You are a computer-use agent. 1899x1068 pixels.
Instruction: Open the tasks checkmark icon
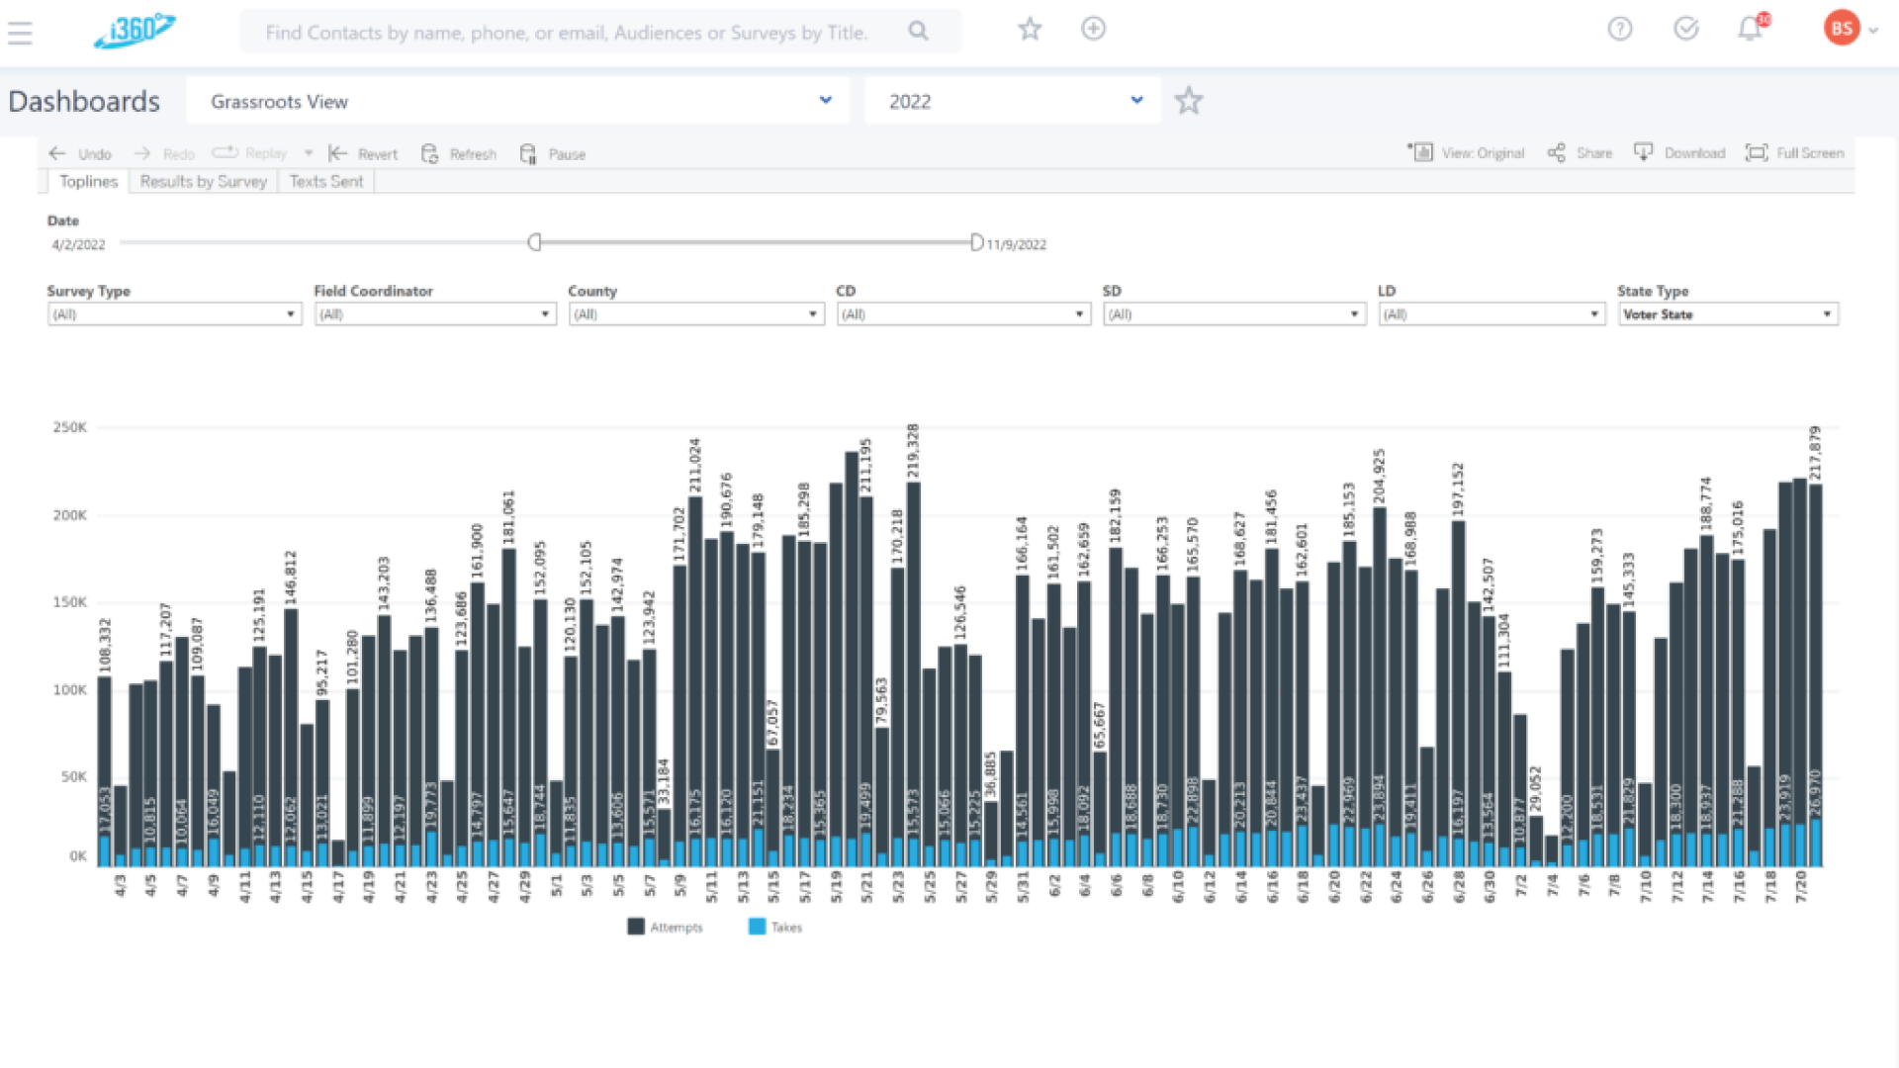[1685, 30]
